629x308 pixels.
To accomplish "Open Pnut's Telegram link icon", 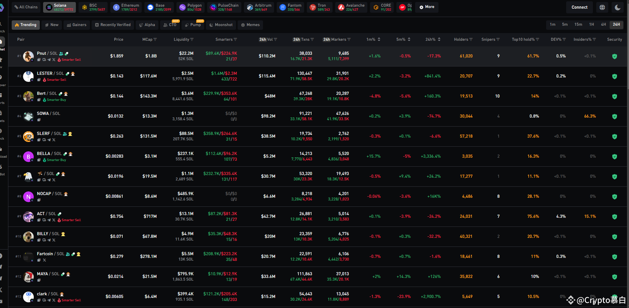I will [x=49, y=59].
